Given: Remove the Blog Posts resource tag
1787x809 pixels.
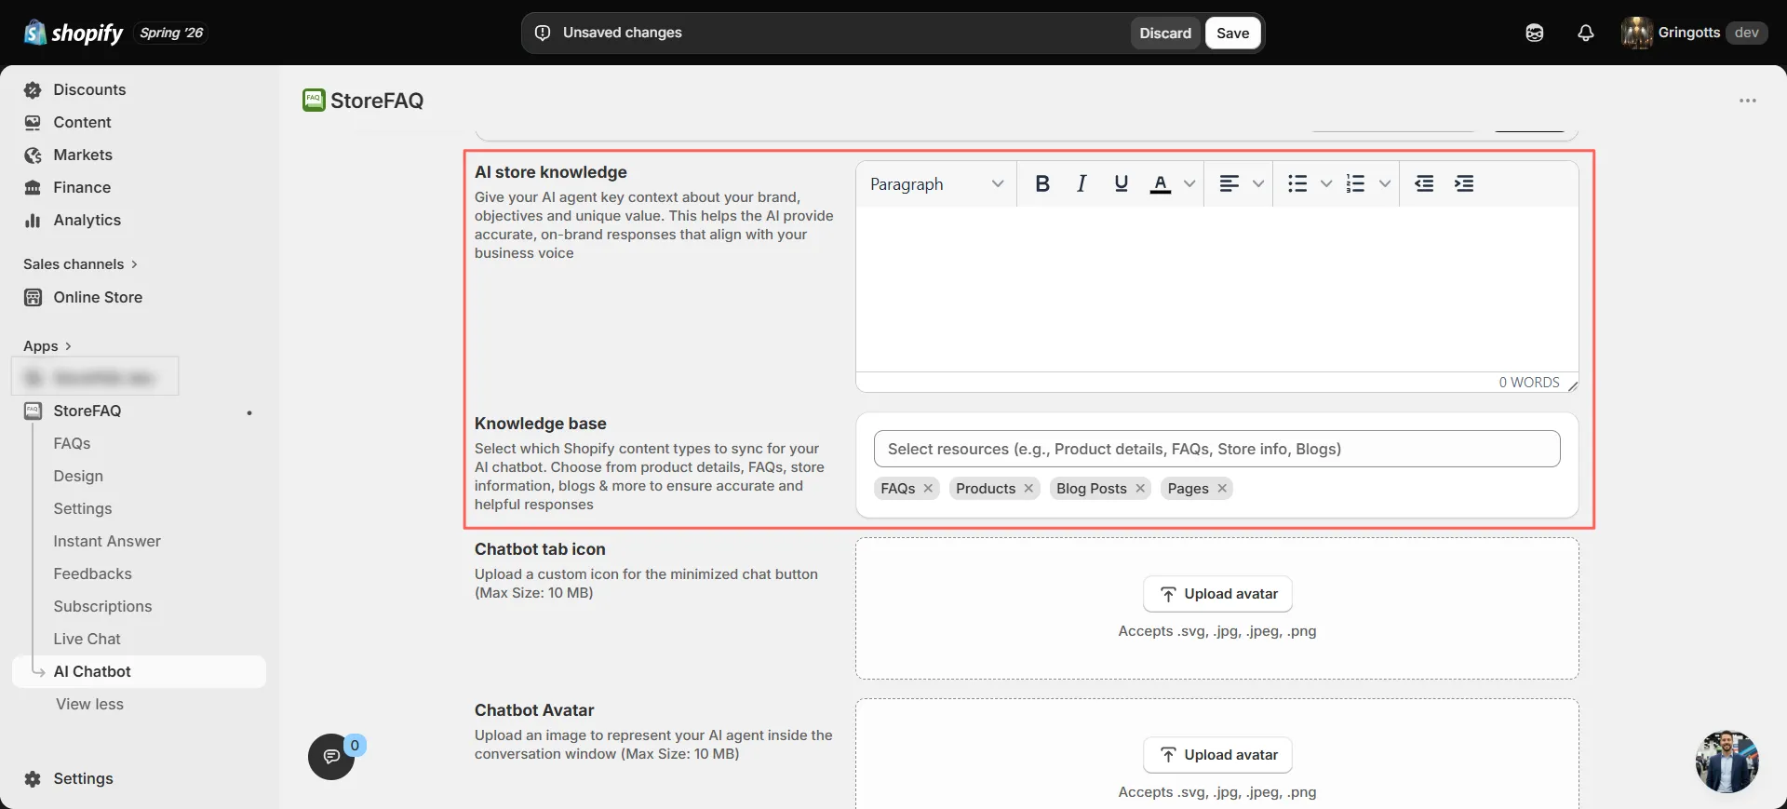Looking at the screenshot, I should pos(1140,489).
